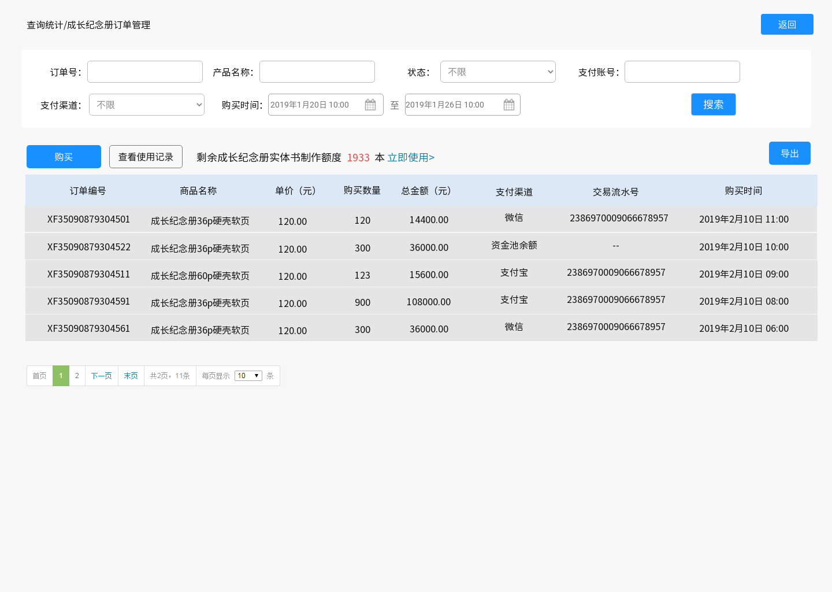Click the start purchase time field

(326, 105)
